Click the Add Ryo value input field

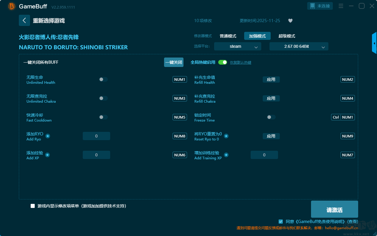coord(96,136)
